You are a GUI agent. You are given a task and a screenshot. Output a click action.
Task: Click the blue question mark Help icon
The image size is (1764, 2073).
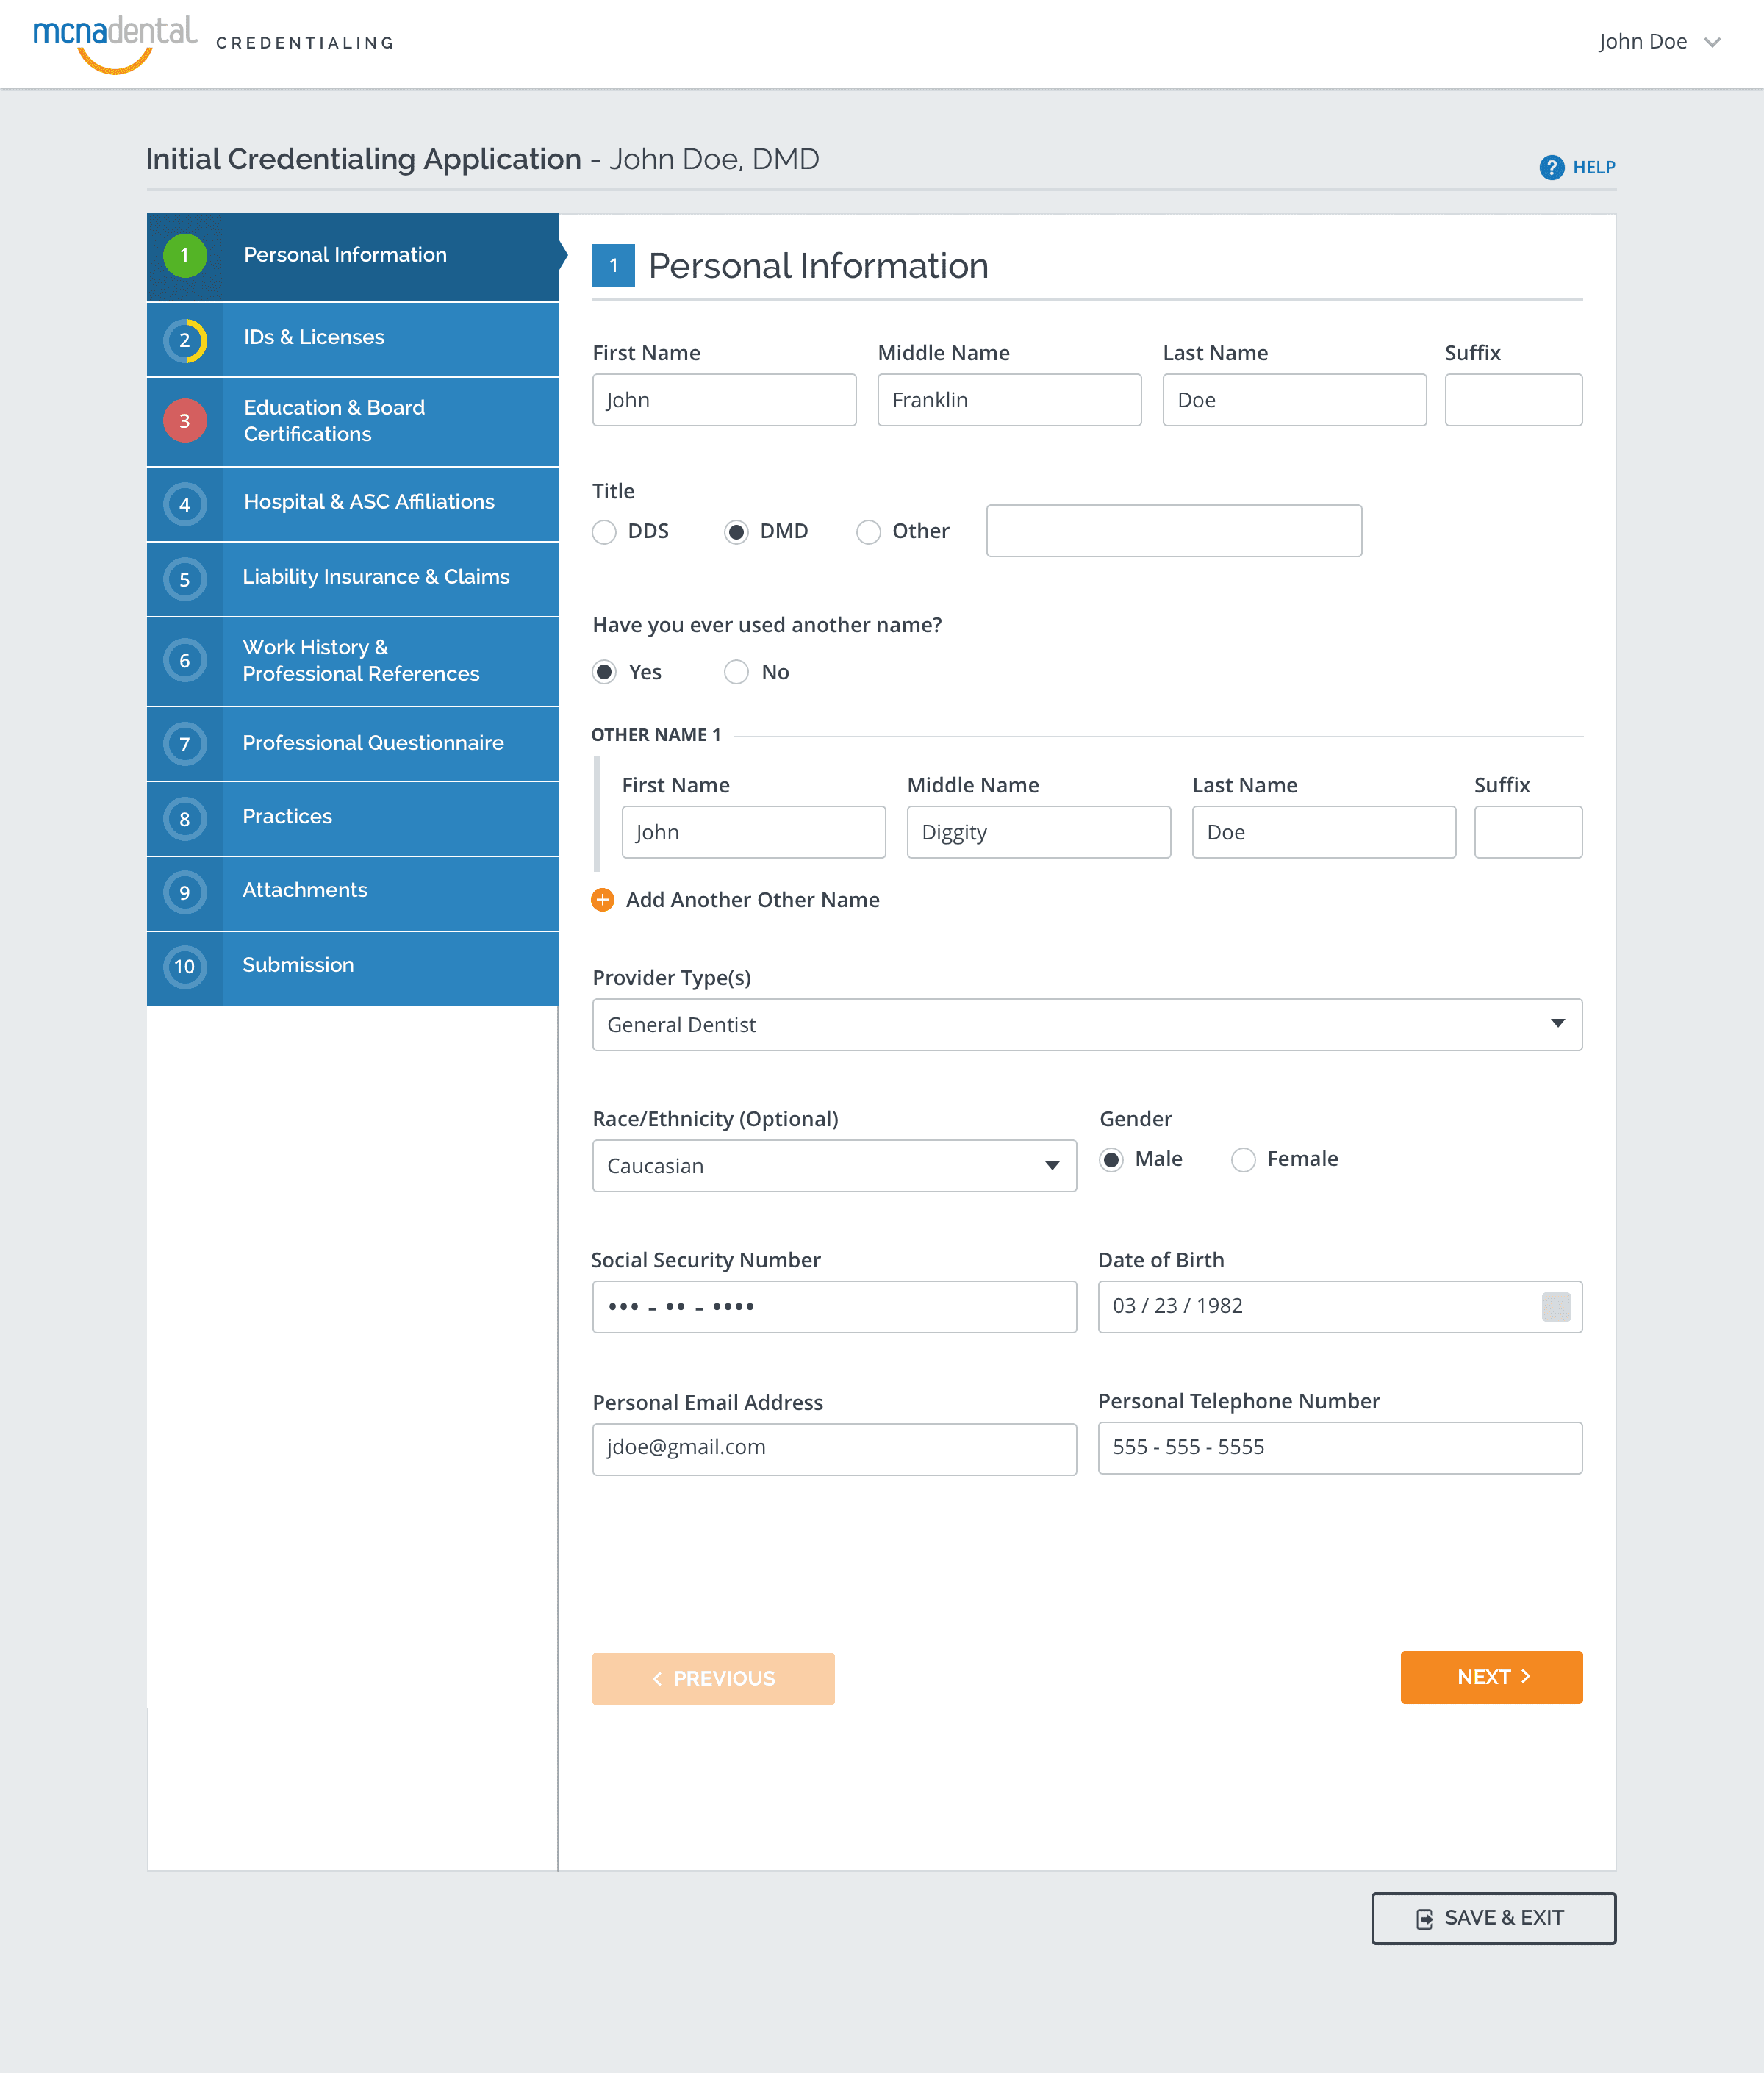coord(1551,167)
